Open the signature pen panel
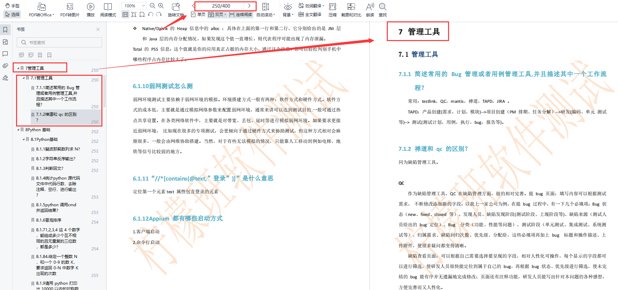 click(5, 78)
